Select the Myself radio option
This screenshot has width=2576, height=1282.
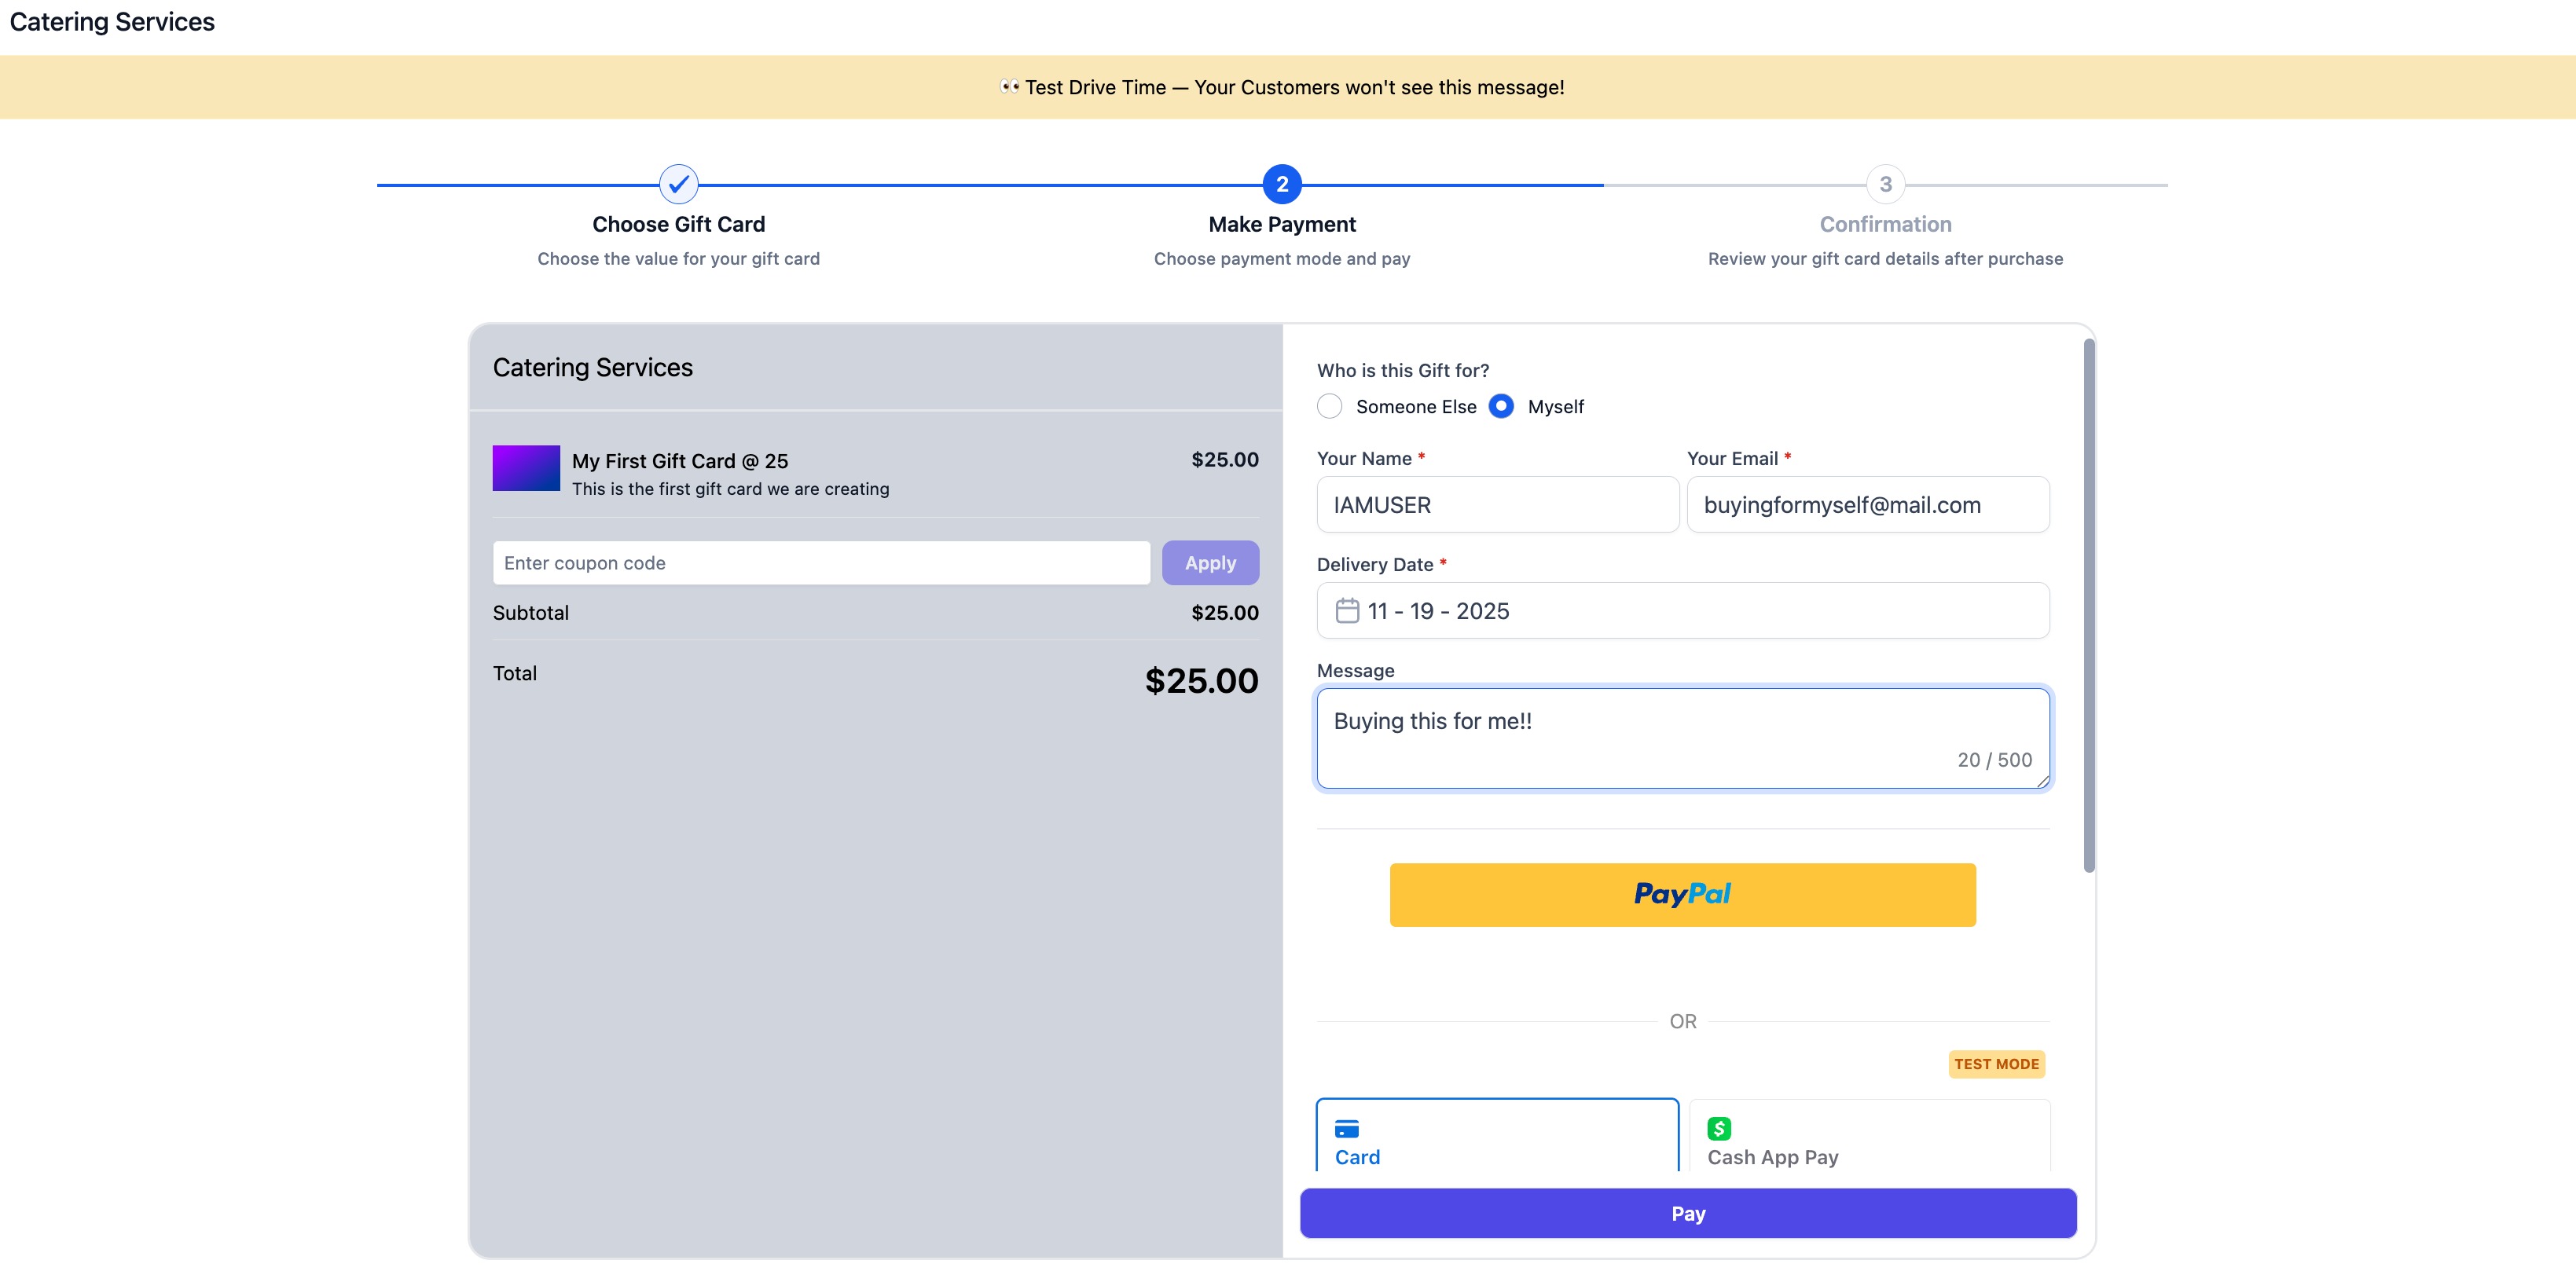click(1500, 406)
